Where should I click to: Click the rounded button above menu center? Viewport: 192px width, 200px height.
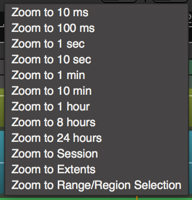pos(119,2)
